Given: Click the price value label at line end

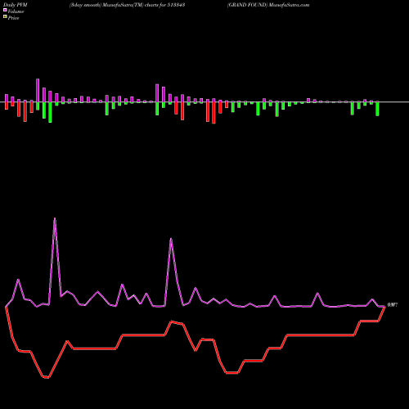Looking at the screenshot, I should [x=393, y=305].
